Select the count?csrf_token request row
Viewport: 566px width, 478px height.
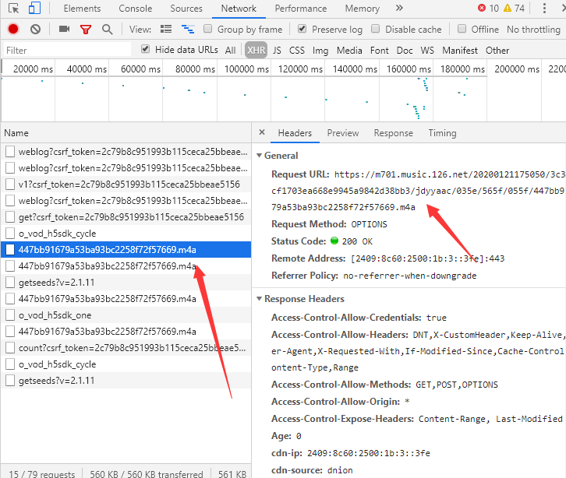pos(126,348)
